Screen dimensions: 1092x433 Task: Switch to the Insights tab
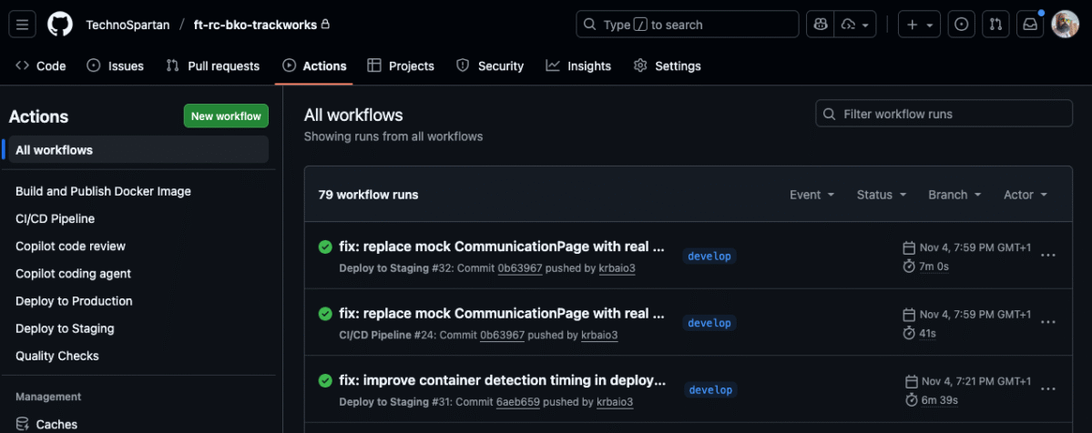(578, 66)
